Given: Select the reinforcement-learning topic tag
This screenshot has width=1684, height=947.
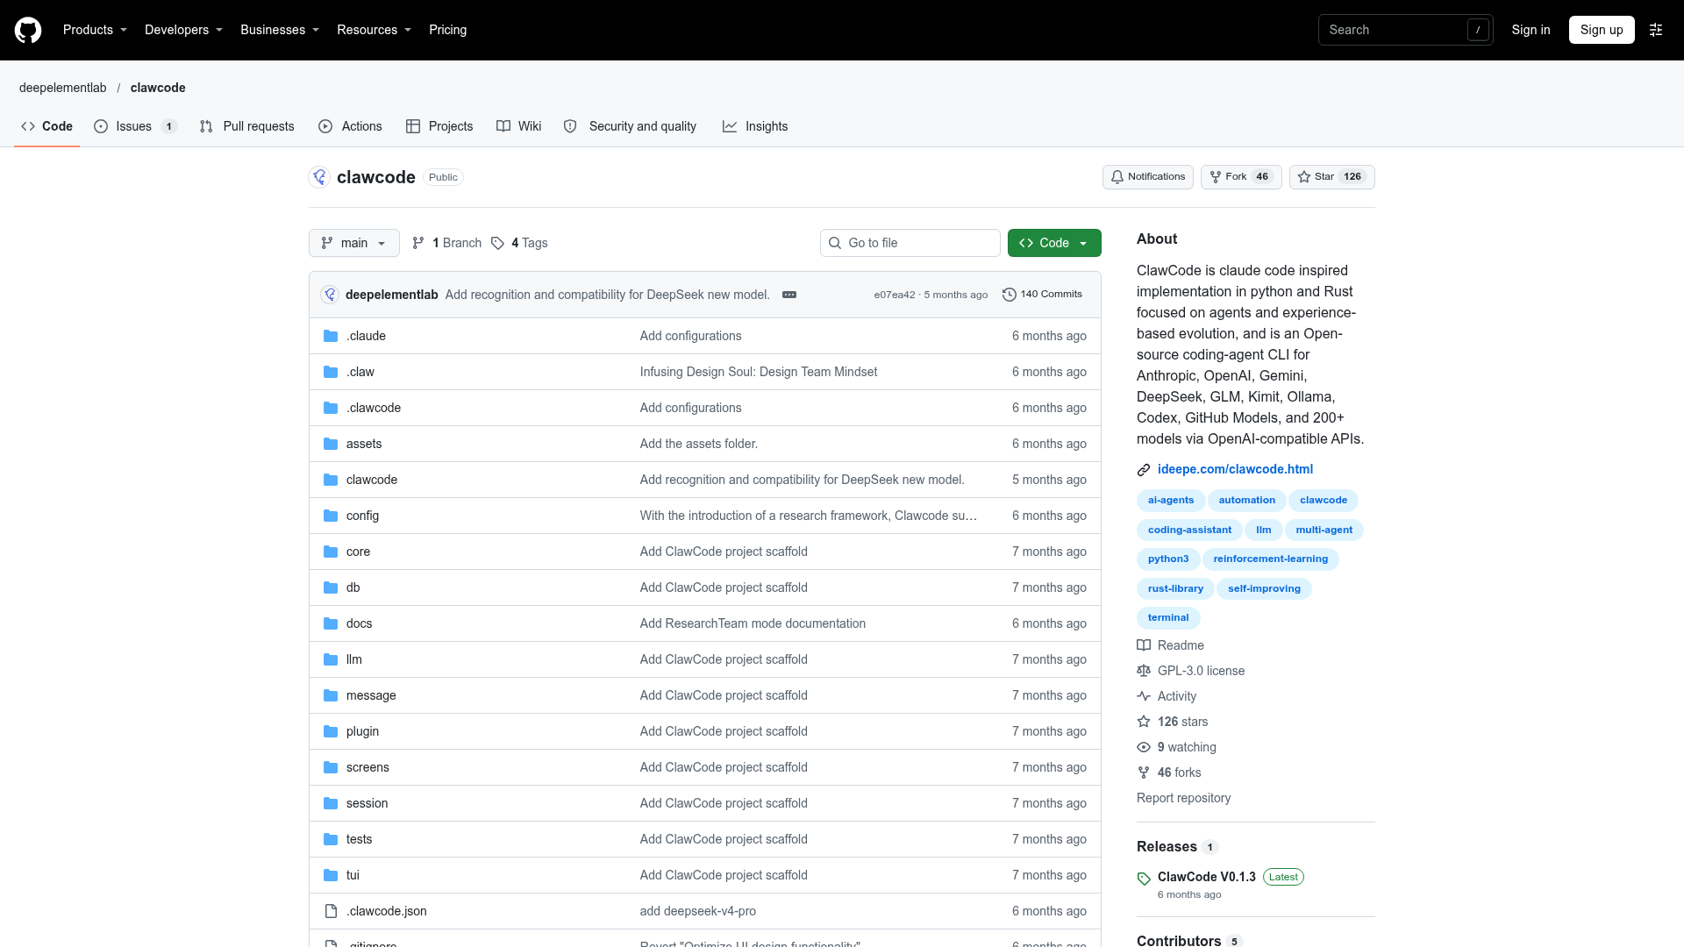Looking at the screenshot, I should [x=1270, y=559].
